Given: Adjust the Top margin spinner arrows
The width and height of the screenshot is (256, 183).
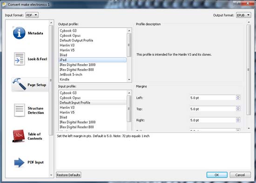Looking at the screenshot, I should (238, 109).
